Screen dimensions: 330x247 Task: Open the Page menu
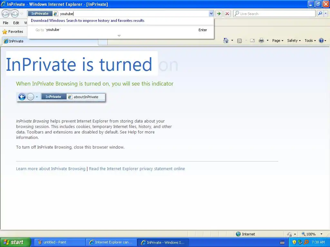coord(277,41)
